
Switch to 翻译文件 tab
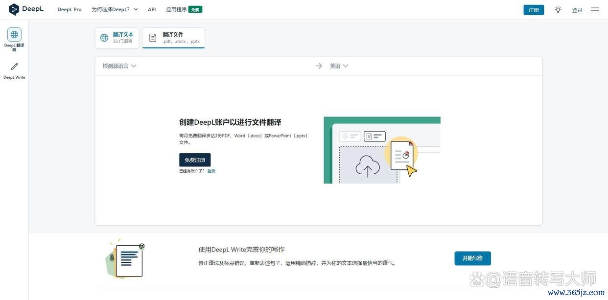[173, 38]
